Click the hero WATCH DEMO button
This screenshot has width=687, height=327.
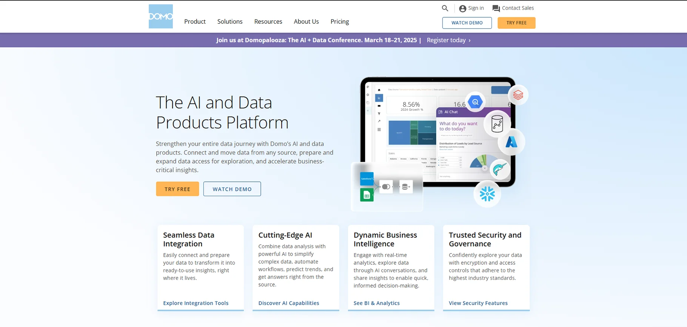point(232,189)
